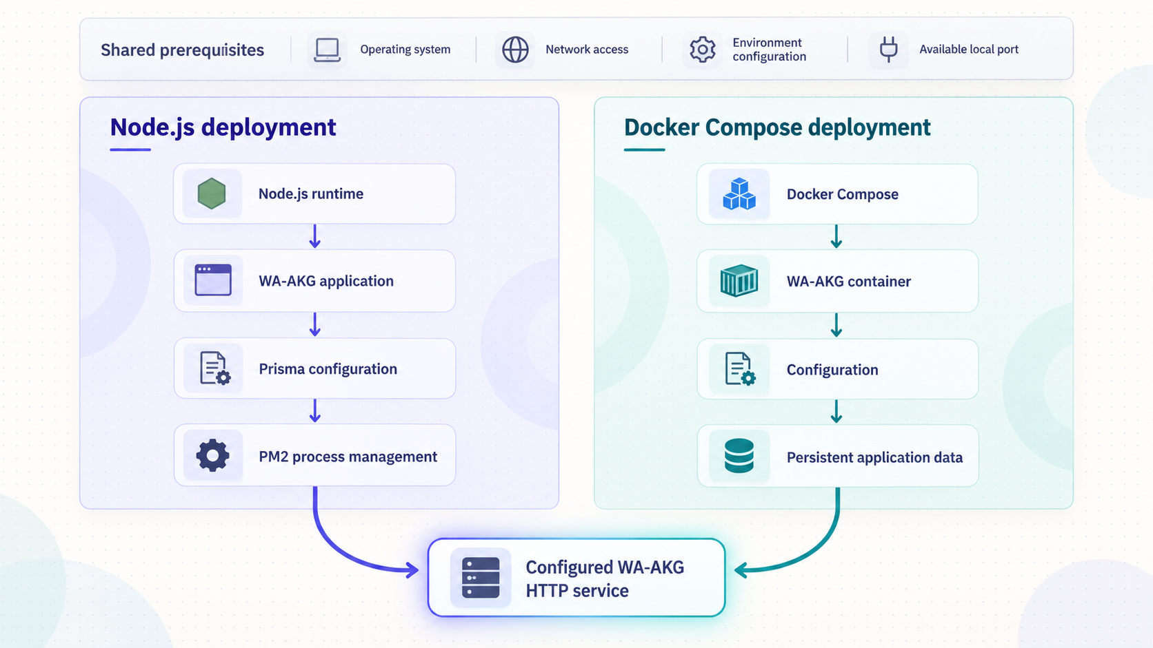Select the Prisma configuration card

314,368
